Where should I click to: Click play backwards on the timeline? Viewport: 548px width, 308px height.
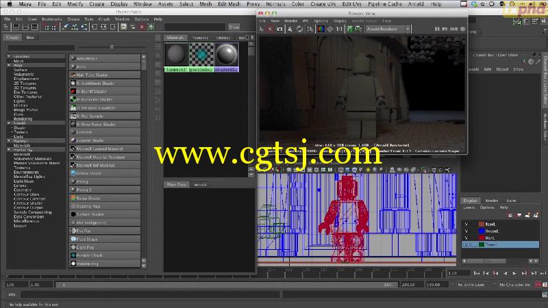click(x=505, y=273)
